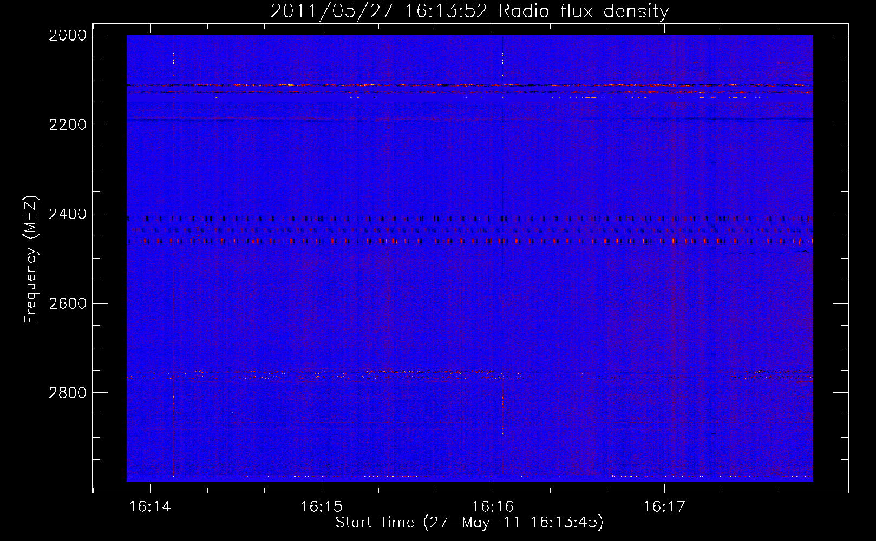Screen dimensions: 876x541
Task: Select the 2800 frequency tick label
Action: [x=68, y=393]
